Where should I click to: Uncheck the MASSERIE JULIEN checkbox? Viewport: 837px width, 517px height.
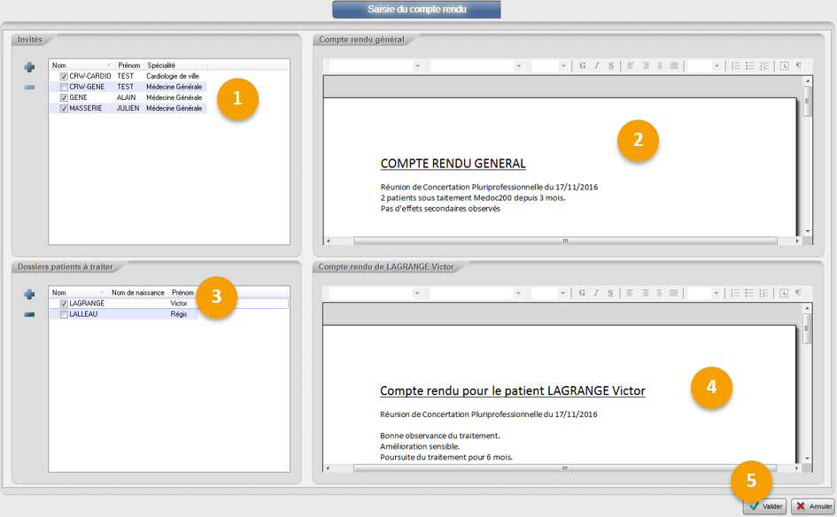point(64,109)
